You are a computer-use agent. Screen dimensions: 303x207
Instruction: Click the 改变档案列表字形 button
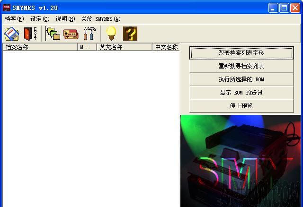[241, 52]
